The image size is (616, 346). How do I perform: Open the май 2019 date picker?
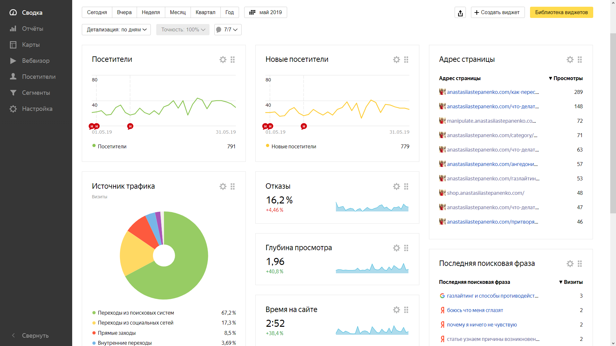click(265, 12)
